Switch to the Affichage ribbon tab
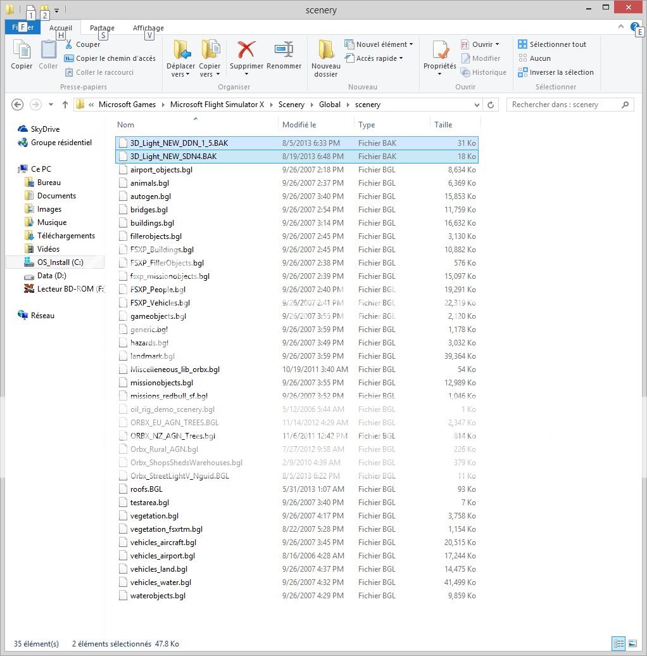Screen dimensions: 647x656 [148, 28]
